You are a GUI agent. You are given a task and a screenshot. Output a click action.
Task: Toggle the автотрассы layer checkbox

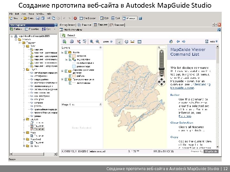point(70,83)
